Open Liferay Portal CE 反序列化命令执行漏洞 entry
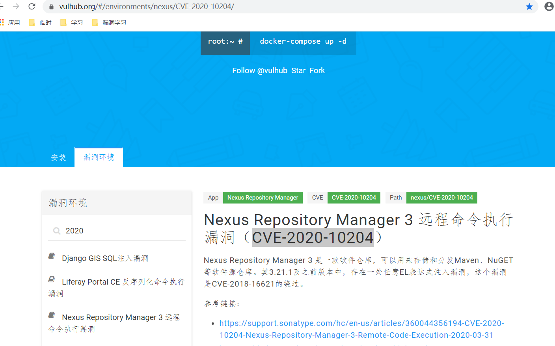Image resolution: width=555 pixels, height=346 pixels. tap(117, 287)
